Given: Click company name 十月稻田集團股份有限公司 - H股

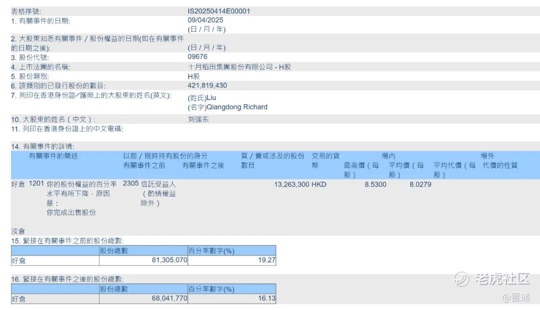Looking at the screenshot, I should [x=239, y=67].
